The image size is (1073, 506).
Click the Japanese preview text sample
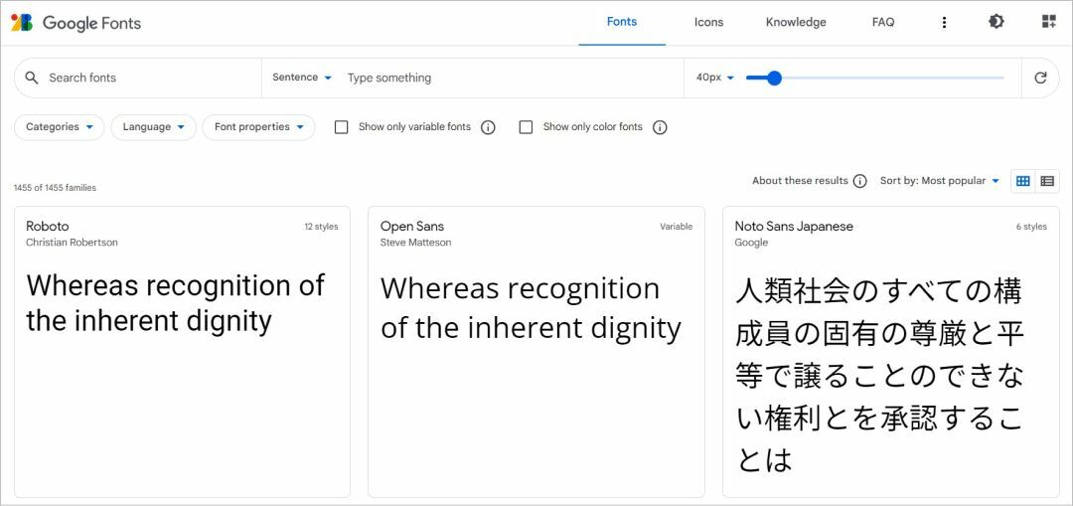(x=878, y=375)
